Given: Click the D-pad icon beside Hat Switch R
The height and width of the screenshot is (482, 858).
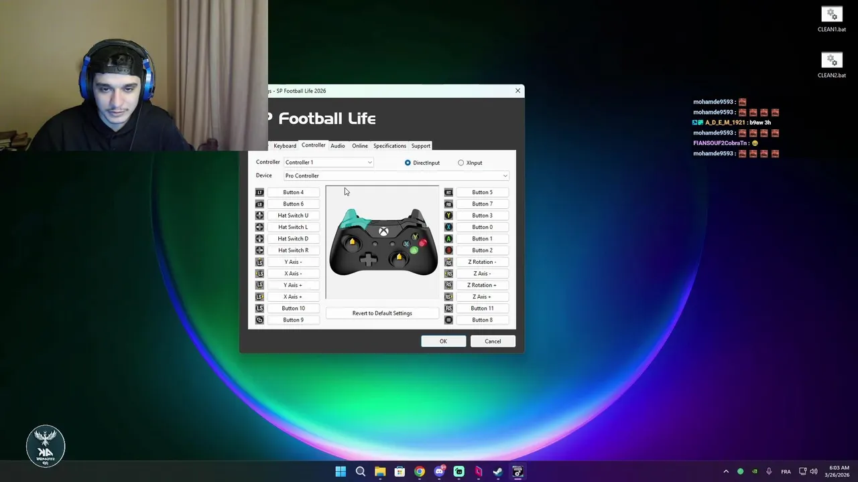Looking at the screenshot, I should click(x=259, y=250).
